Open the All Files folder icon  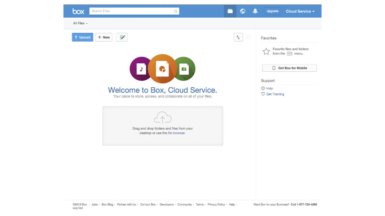[x=230, y=11]
